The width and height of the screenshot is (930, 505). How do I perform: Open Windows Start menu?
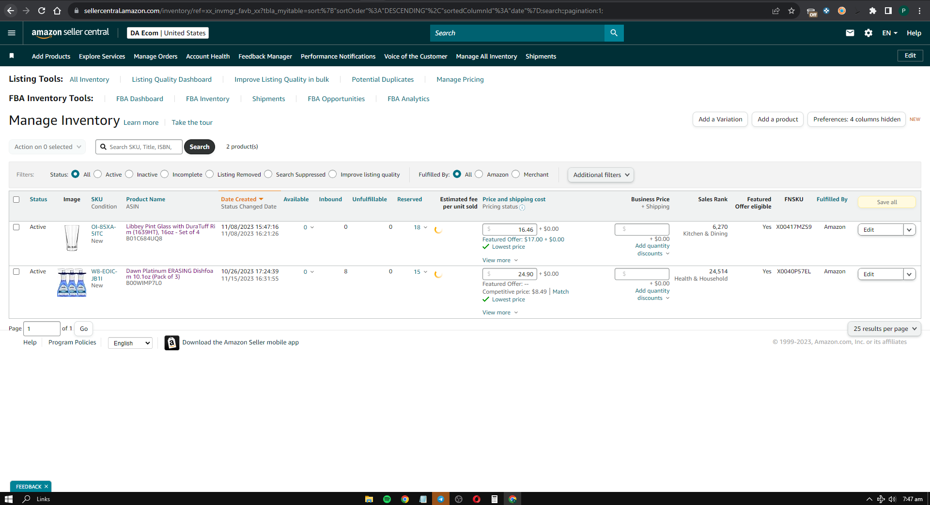(8, 499)
